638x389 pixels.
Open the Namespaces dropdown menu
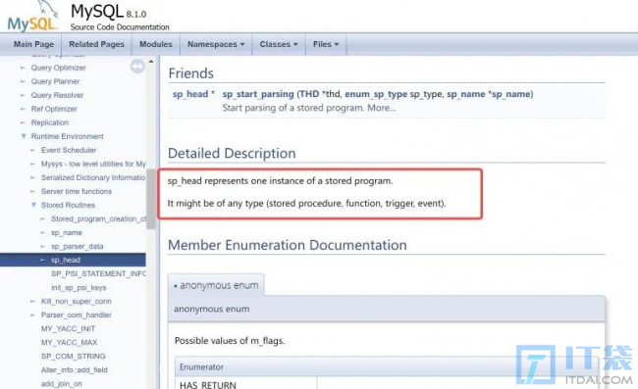(216, 44)
